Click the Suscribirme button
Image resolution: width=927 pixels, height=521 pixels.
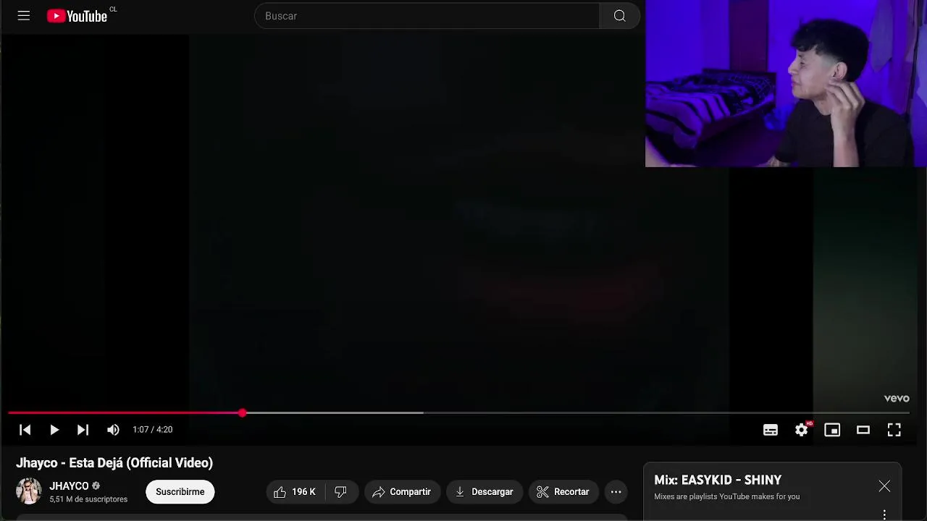pyautogui.click(x=180, y=492)
